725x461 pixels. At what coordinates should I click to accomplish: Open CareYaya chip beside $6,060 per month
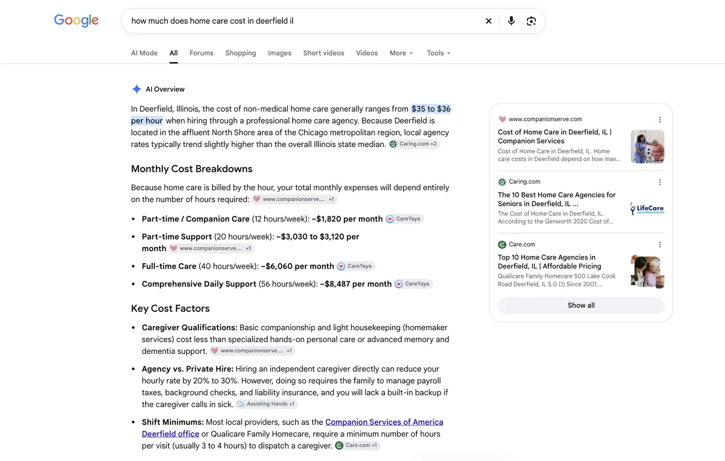coord(356,266)
